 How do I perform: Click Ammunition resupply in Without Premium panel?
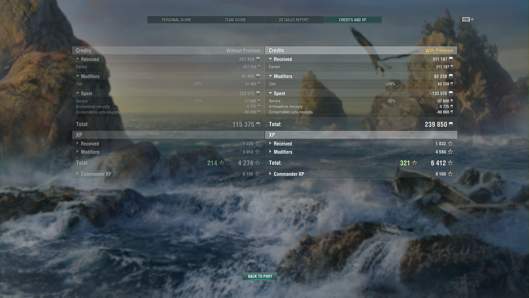coord(168,107)
